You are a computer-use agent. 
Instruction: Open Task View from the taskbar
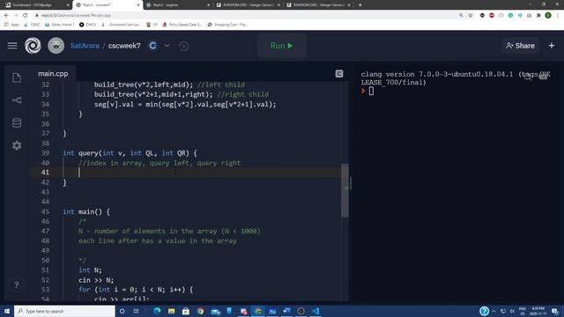137,311
